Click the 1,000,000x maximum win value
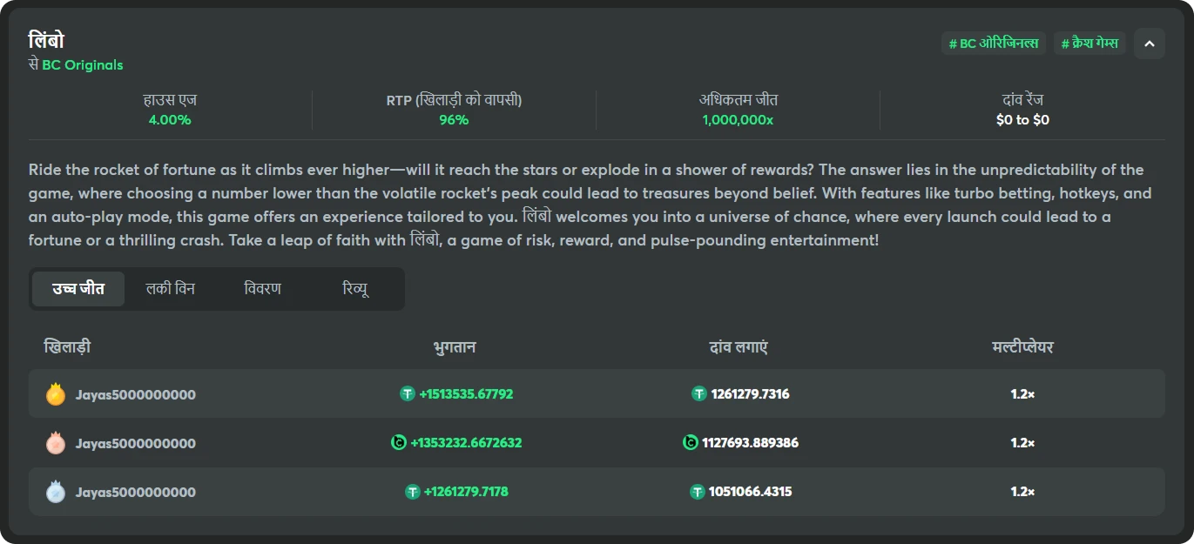 pyautogui.click(x=738, y=120)
